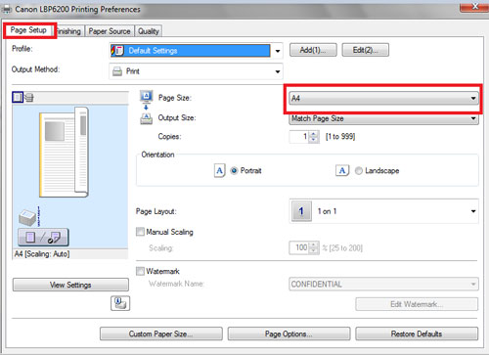Click the Scaling percentage field showing 100
Viewport: 489px width, 355px height.
(299, 247)
